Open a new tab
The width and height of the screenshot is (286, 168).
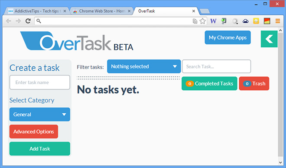coord(205,11)
